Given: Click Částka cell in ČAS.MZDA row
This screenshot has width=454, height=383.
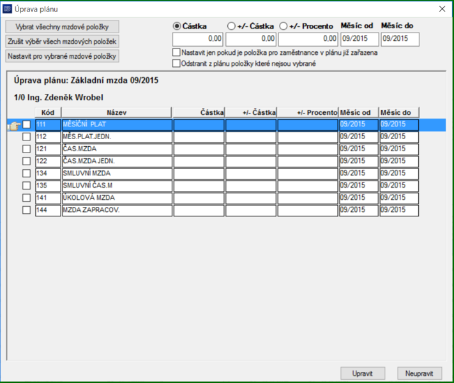Looking at the screenshot, I should coord(199,149).
